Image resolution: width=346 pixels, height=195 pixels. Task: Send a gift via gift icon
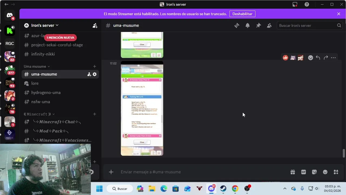(x=293, y=172)
